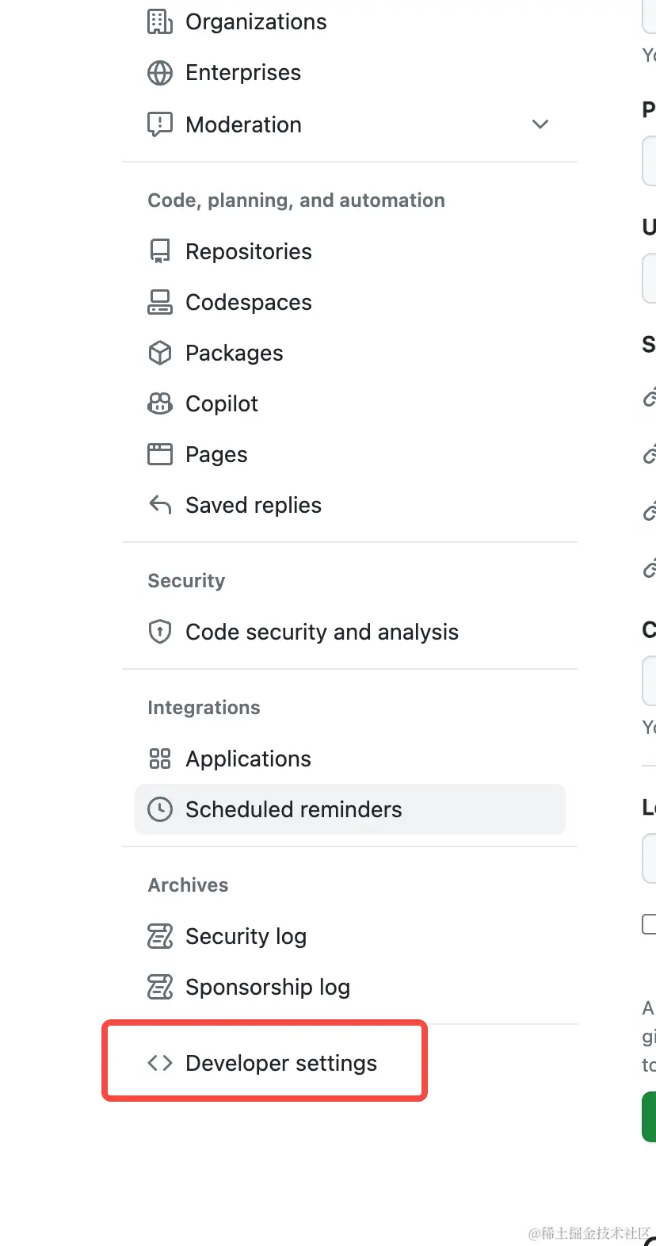Viewport: 656px width, 1246px height.
Task: Click the Organizations building icon
Action: [160, 22]
